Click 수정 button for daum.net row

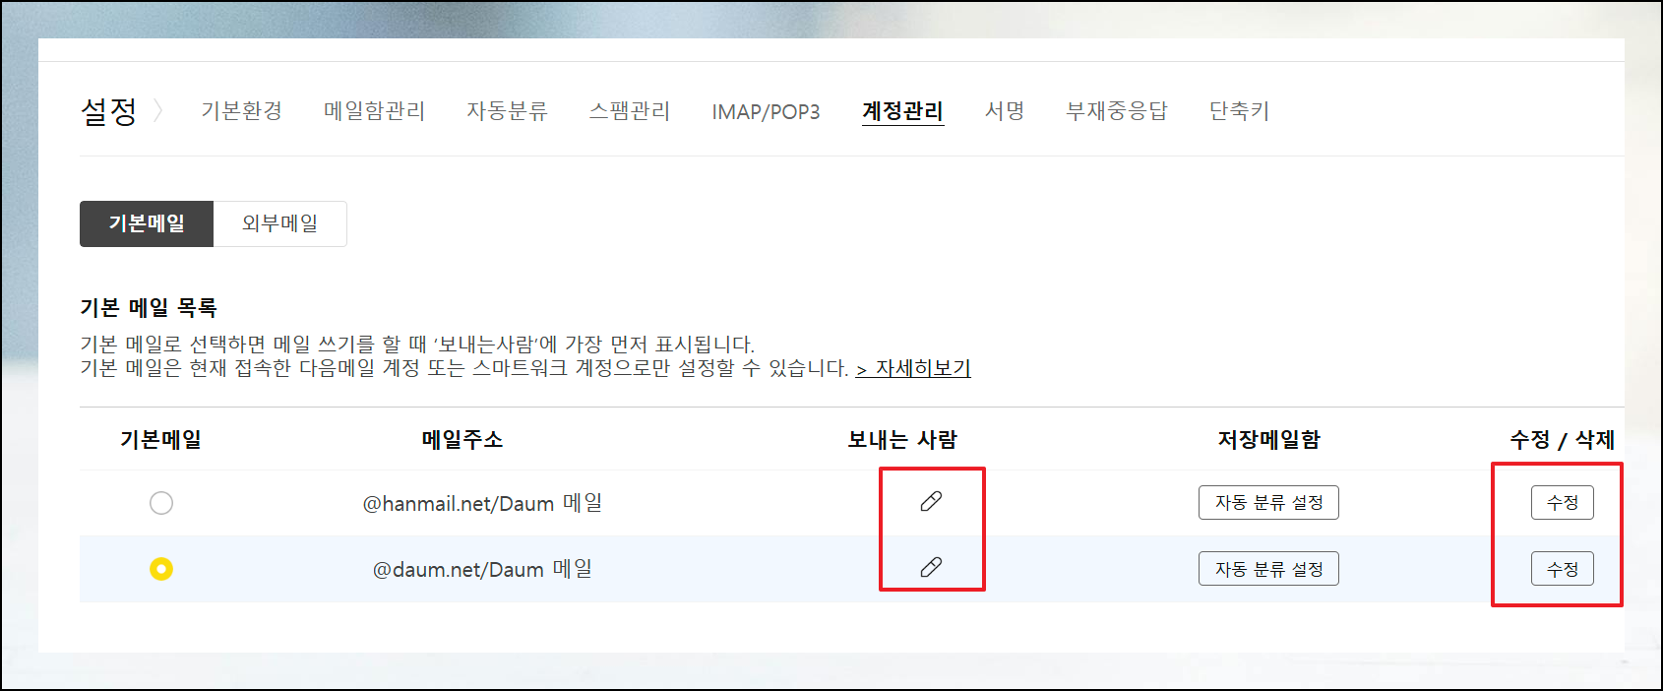click(1562, 569)
